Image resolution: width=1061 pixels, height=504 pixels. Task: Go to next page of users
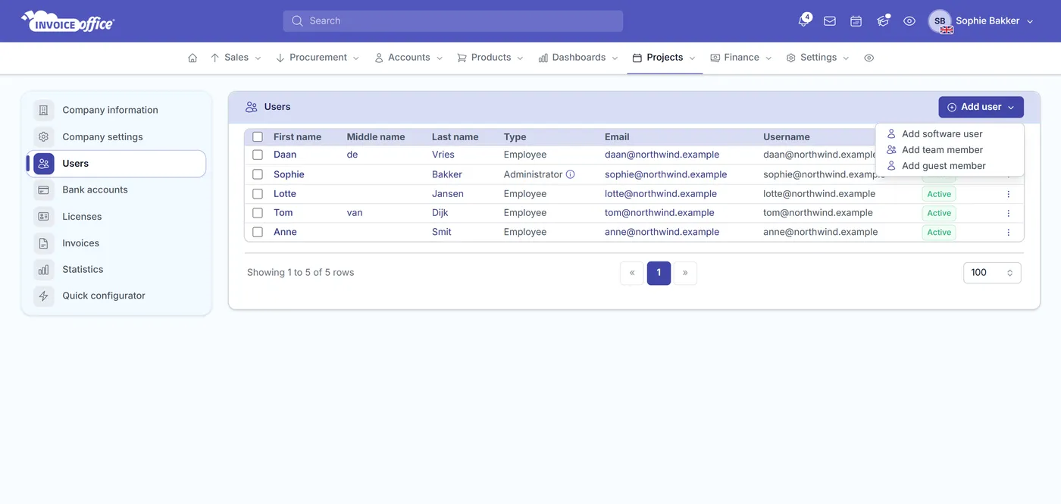685,273
